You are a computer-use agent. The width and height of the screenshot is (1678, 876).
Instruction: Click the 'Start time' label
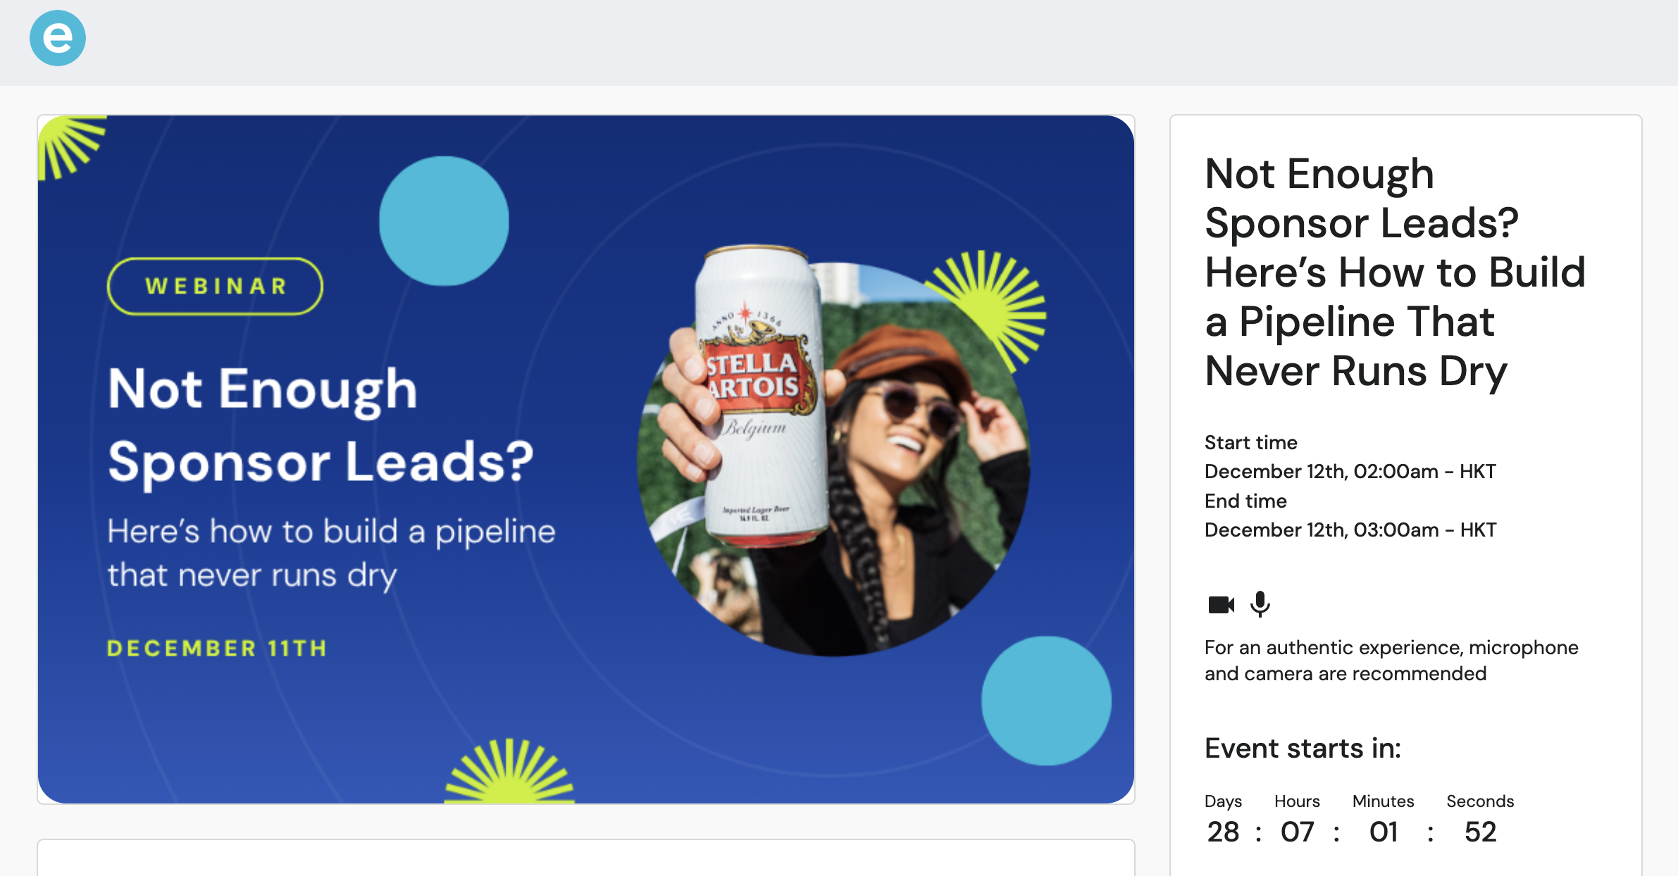(x=1250, y=442)
